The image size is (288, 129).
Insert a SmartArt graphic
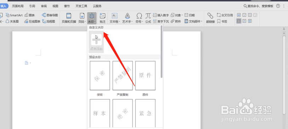[14, 15]
